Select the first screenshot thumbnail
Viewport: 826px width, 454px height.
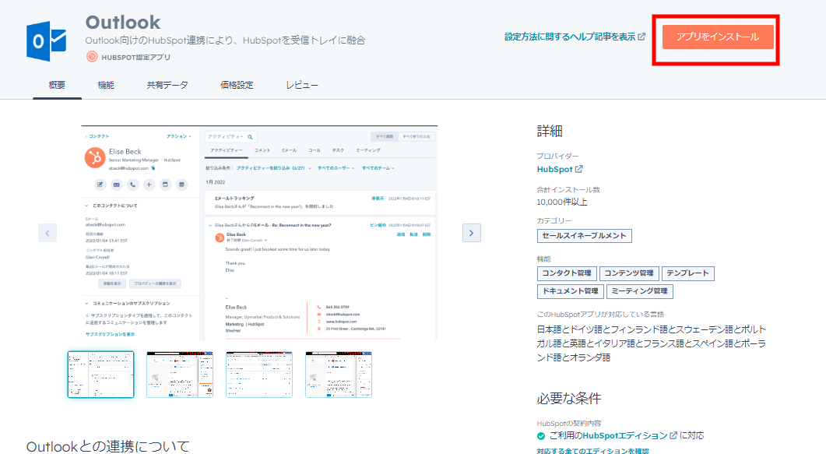click(100, 375)
